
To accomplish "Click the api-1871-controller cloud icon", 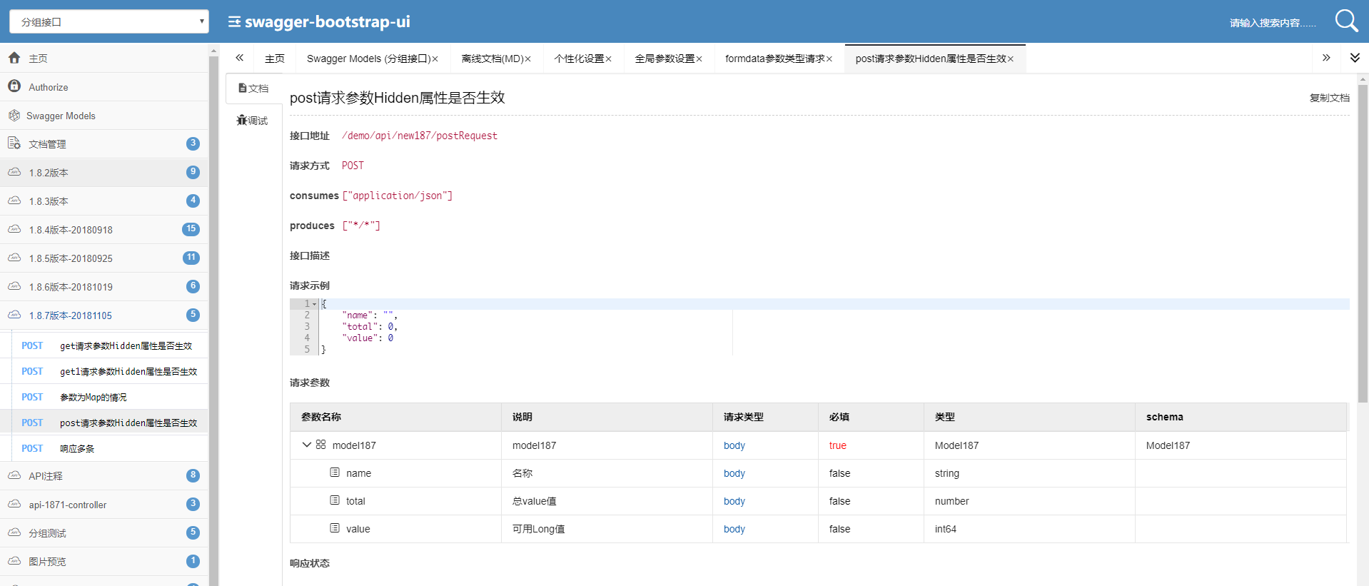I will (x=14, y=504).
